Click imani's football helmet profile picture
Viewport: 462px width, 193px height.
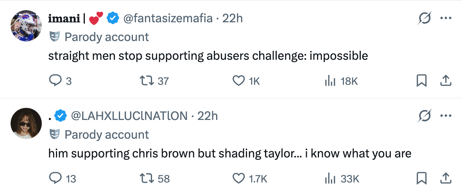tap(26, 25)
